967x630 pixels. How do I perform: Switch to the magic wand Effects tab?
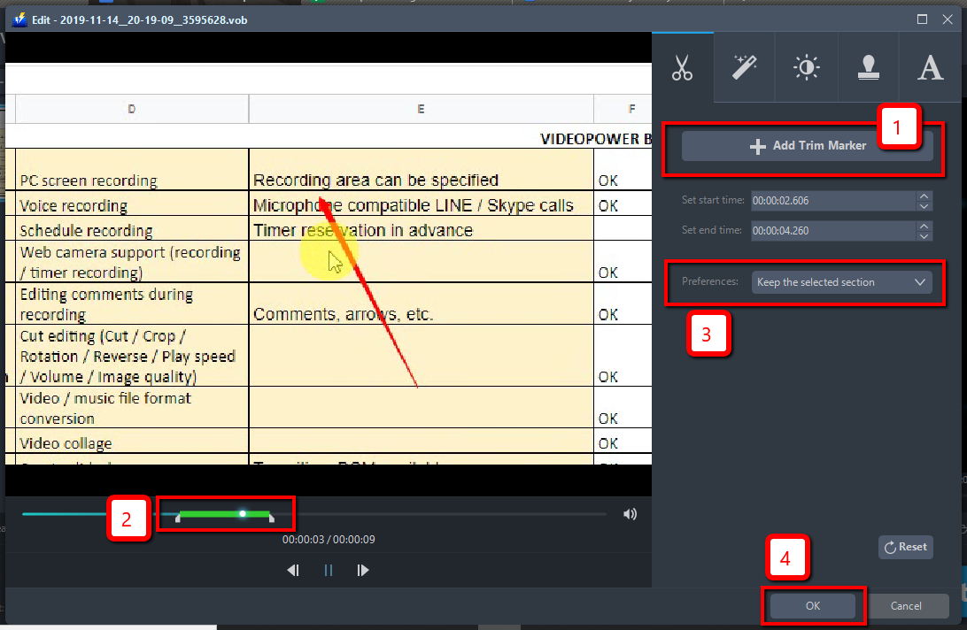click(744, 66)
